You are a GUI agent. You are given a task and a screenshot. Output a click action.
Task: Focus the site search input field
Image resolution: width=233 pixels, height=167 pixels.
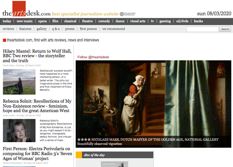(202, 29)
